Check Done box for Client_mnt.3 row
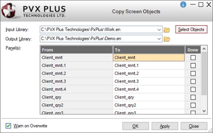This screenshot has width=213, height=133. point(193,81)
